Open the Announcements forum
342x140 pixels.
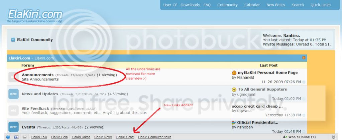tap(37, 75)
